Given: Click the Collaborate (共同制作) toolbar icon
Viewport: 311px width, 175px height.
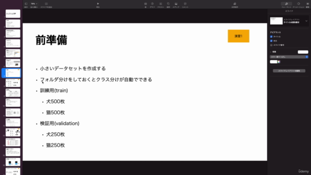Looking at the screenshot, I should pos(235,4).
